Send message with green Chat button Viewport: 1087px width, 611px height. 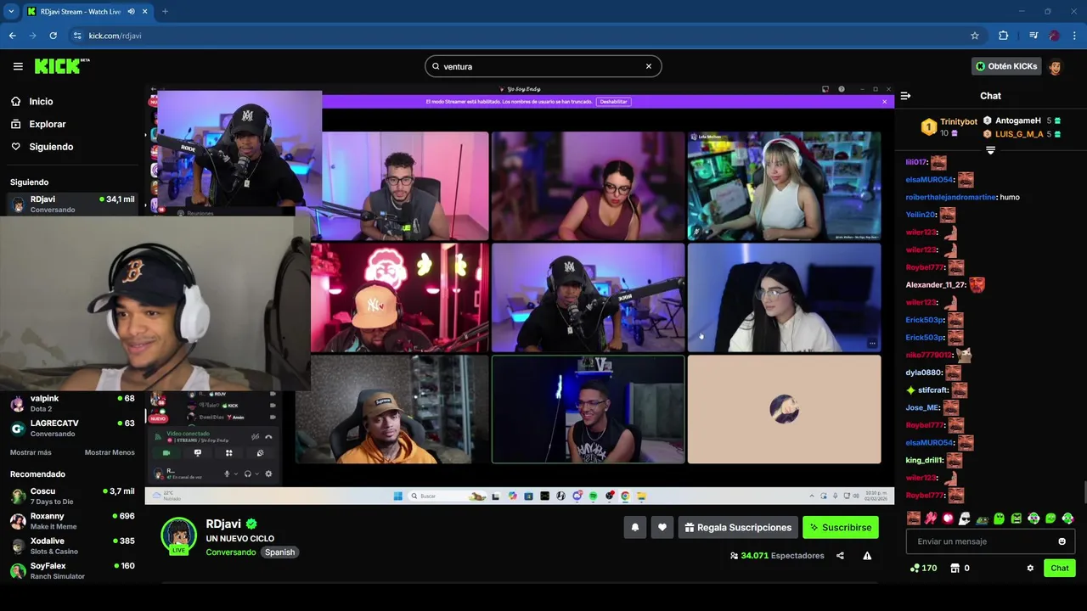click(1060, 568)
